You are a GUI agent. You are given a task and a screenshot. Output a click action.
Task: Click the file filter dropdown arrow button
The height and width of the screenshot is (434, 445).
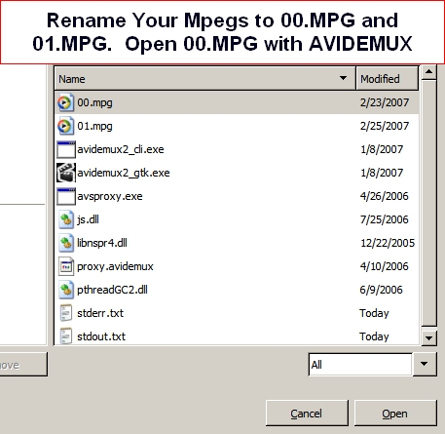coord(425,364)
